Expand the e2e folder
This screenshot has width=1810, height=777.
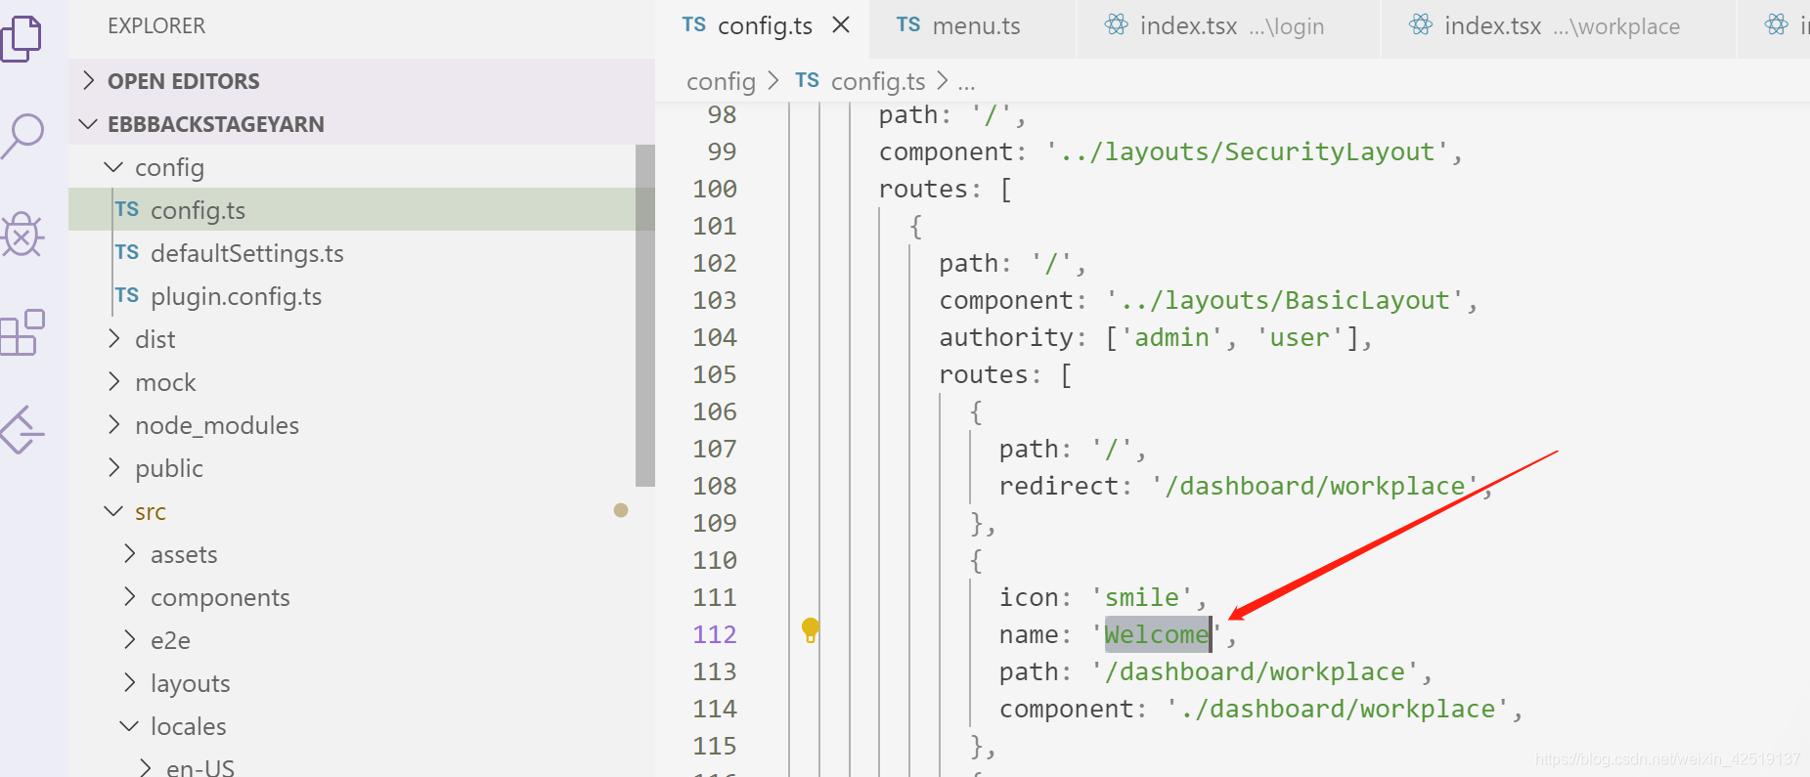pos(129,640)
